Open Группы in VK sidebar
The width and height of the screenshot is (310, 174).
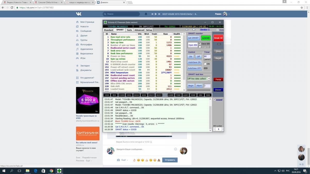tap(84, 40)
